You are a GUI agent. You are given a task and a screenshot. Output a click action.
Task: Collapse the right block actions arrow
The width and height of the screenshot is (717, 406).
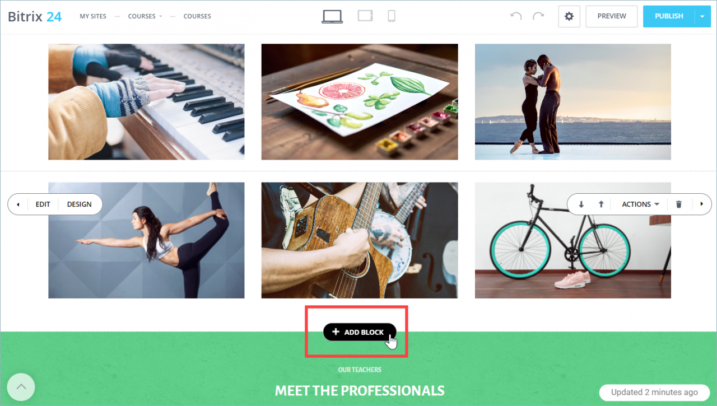[701, 204]
